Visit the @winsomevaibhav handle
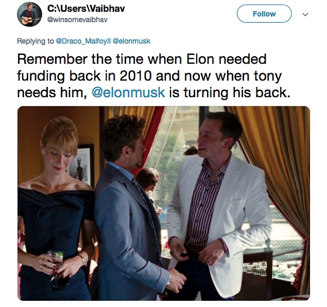Image resolution: width=327 pixels, height=307 pixels. point(77,20)
